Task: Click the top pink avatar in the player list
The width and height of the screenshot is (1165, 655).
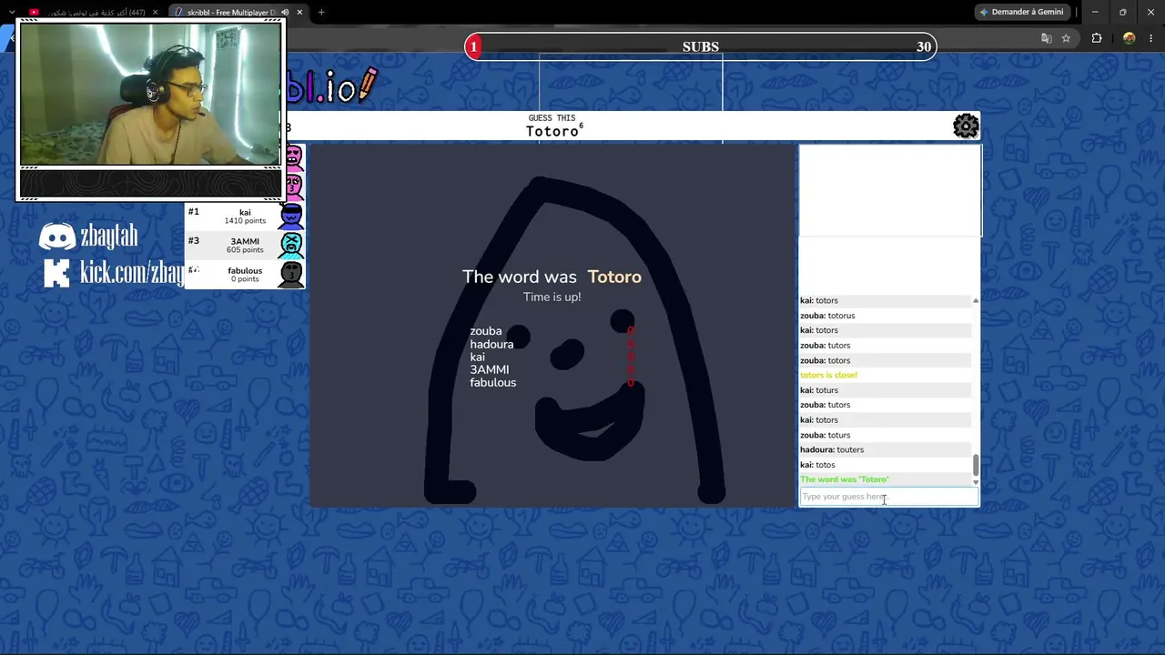Action: coord(294,157)
